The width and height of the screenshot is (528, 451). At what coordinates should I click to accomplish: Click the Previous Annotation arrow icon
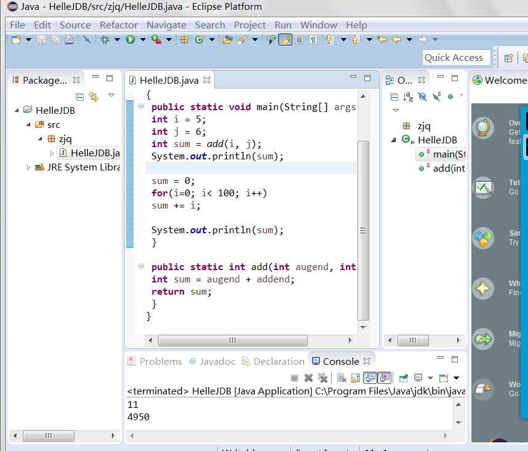coord(356,40)
